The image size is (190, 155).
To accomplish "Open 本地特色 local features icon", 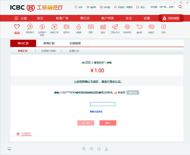I will pos(127,27).
